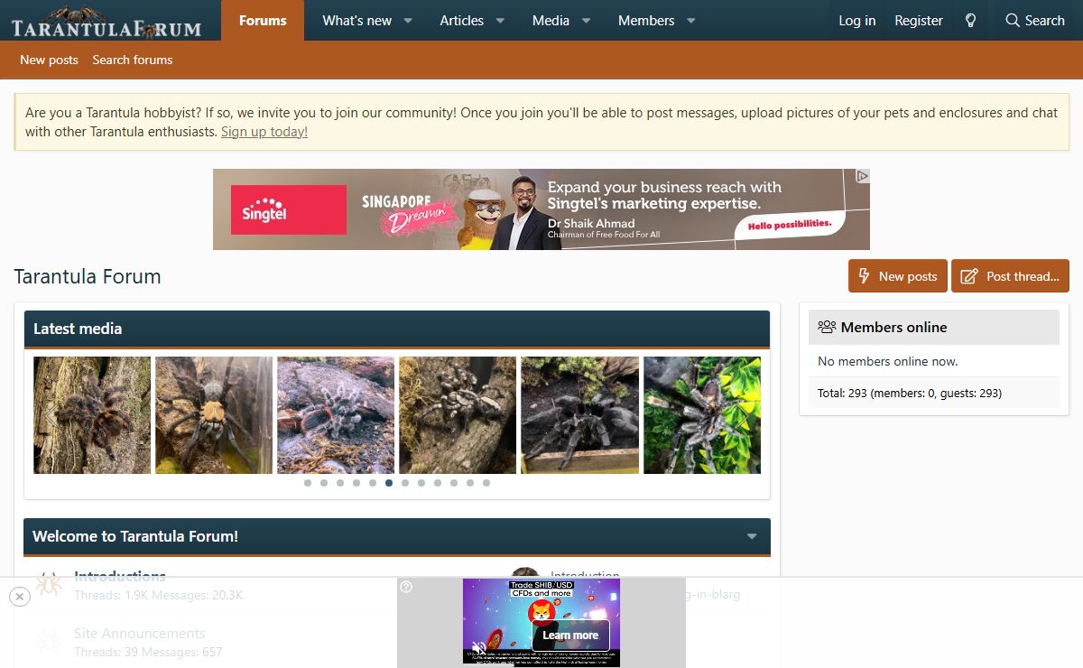1083x668 pixels.
Task: Select the first Latest media carousel dot
Action: (308, 483)
